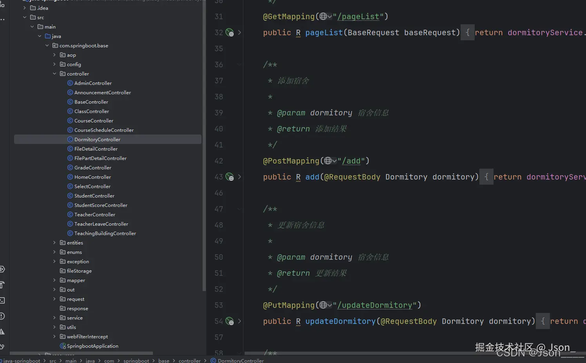Select fileStorage package
Image resolution: width=586 pixels, height=363 pixels.
tap(79, 271)
